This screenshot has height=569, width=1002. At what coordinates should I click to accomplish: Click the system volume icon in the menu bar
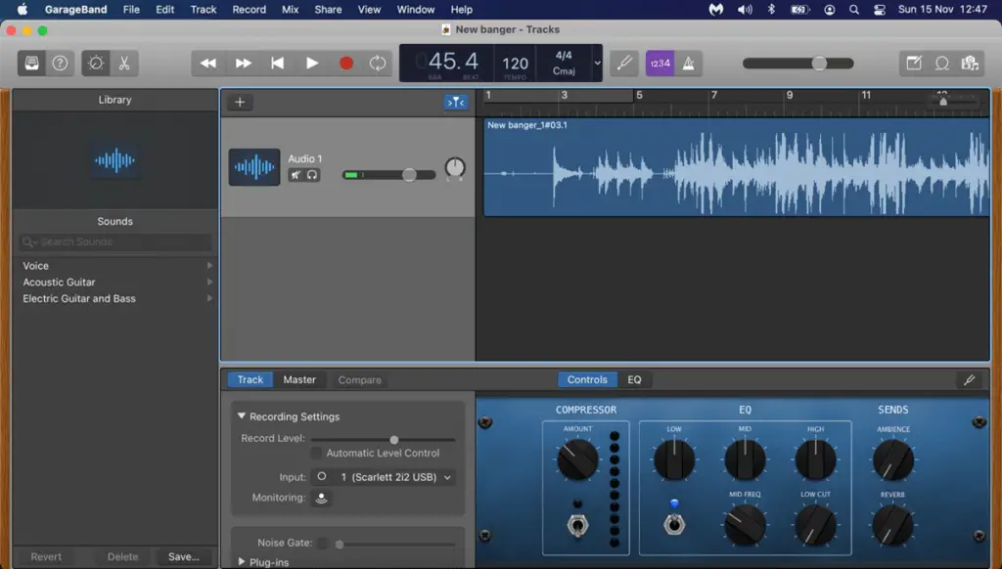(745, 10)
